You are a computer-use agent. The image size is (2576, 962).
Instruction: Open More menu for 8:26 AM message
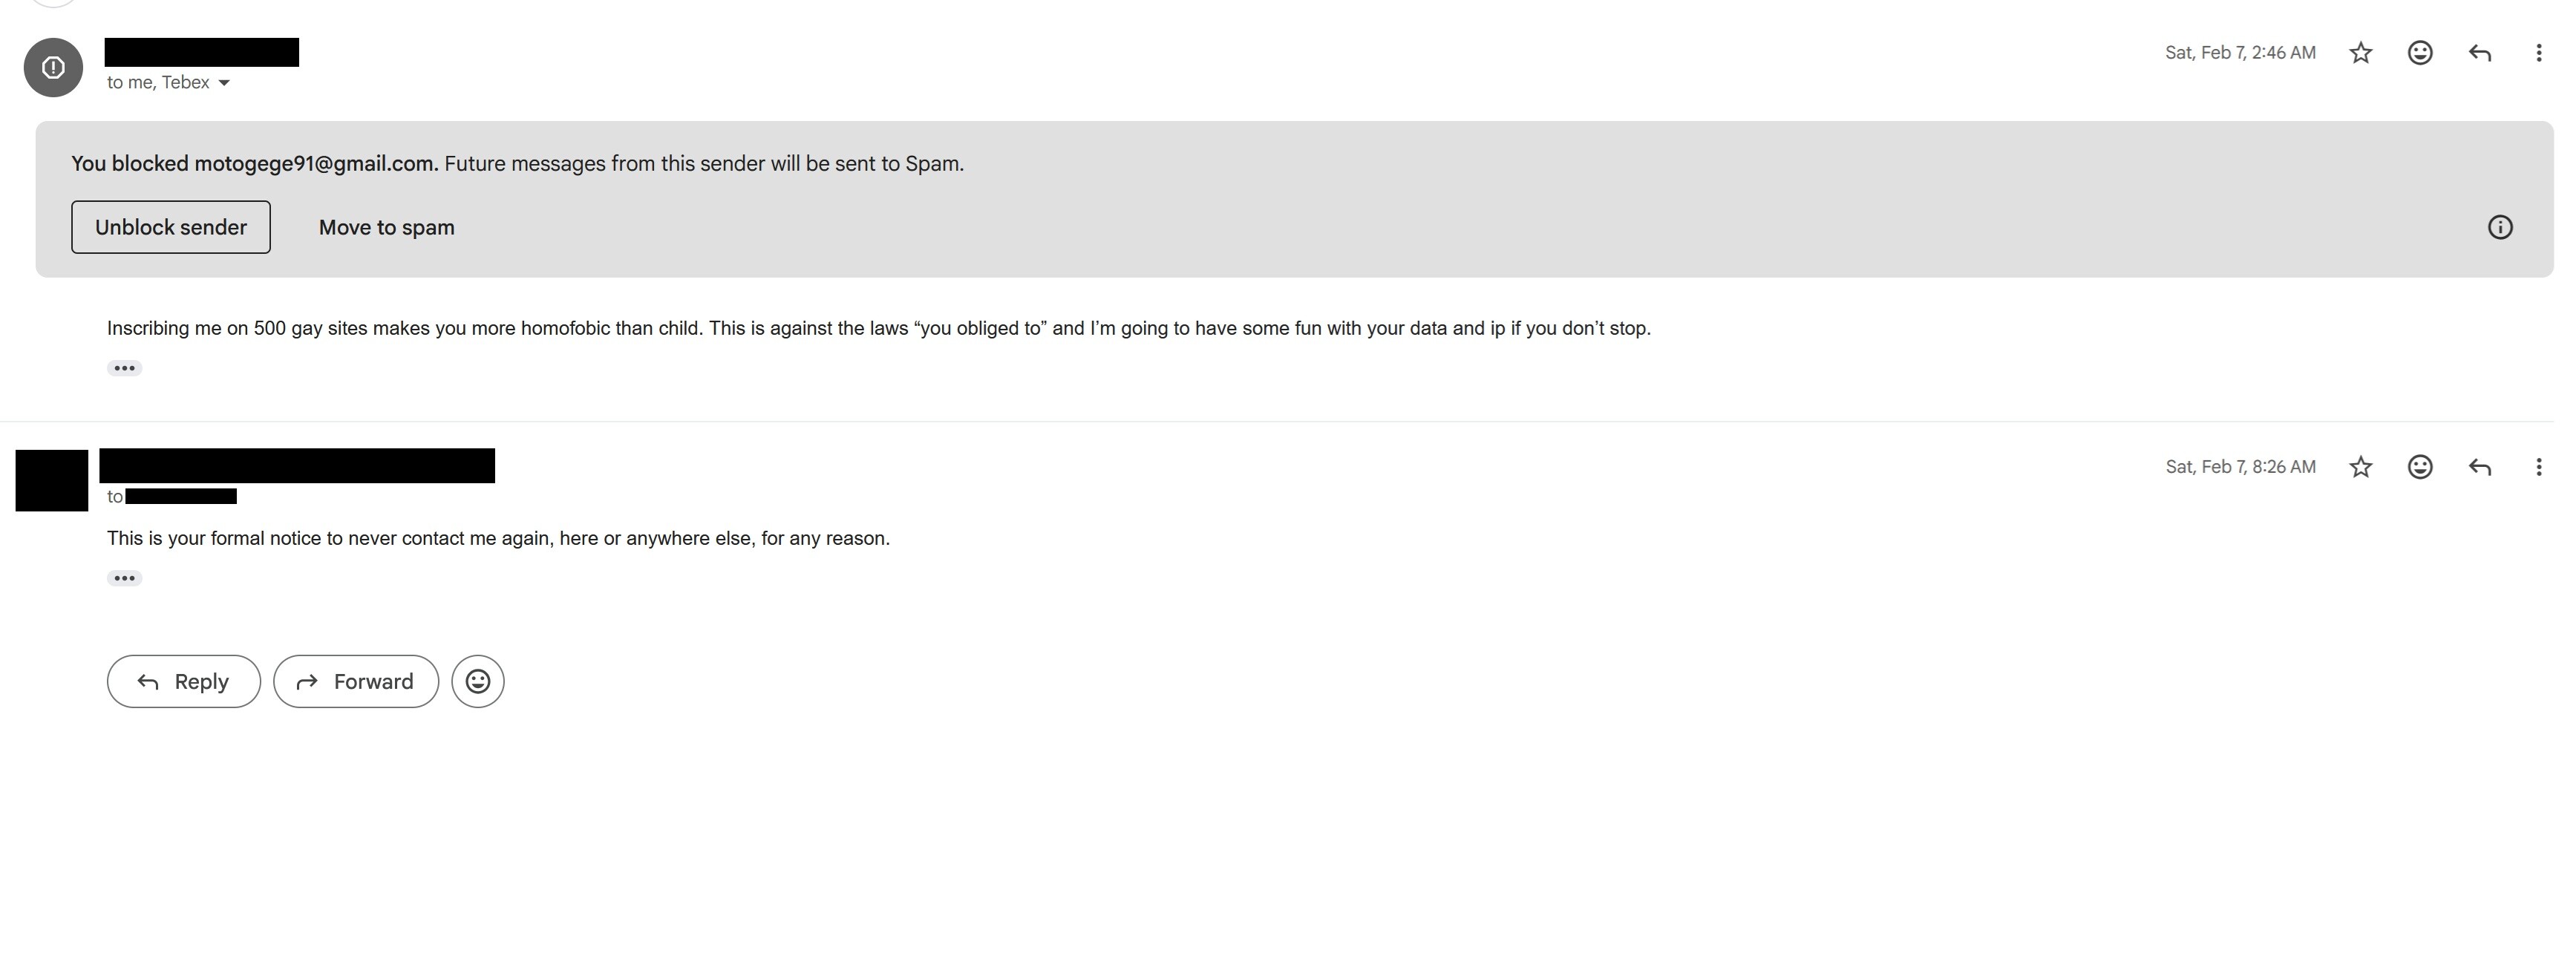coord(2538,467)
